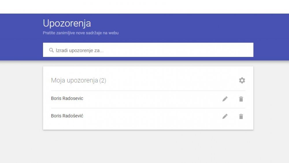Click 'Pratite zanimljive nove sadržaje na webu'
Image resolution: width=289 pixels, height=163 pixels.
pyautogui.click(x=81, y=33)
